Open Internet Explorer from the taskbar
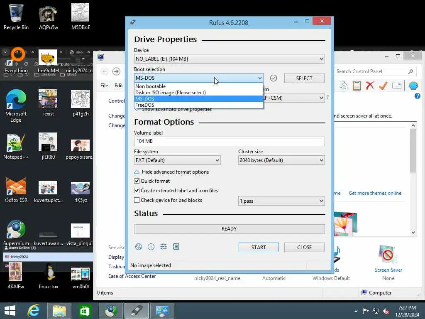Screen dimensions: 425x319 [34, 311]
